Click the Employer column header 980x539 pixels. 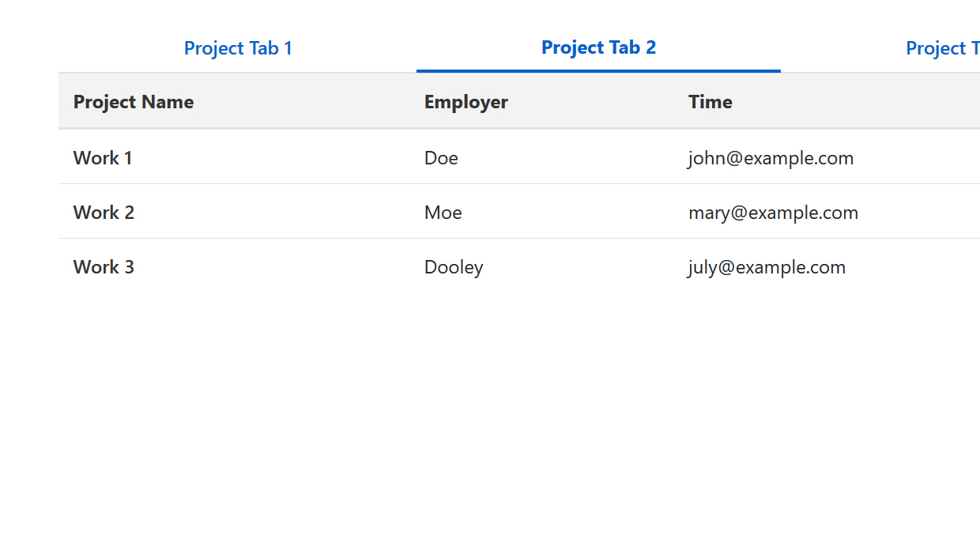[465, 102]
